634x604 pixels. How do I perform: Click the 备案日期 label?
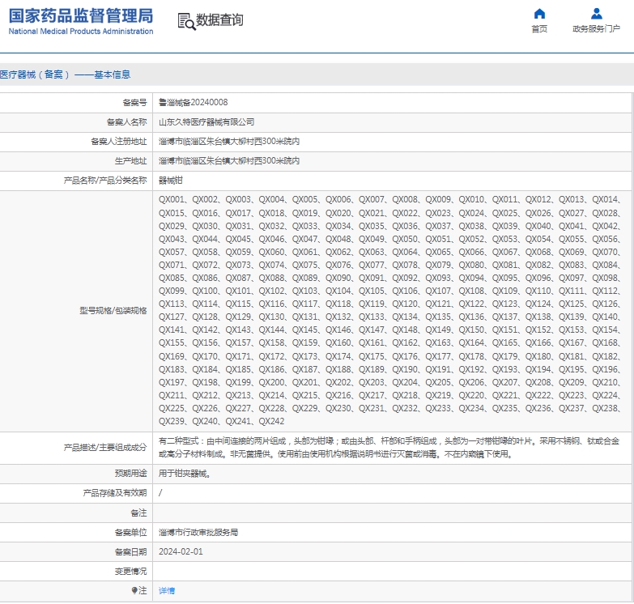point(130,552)
